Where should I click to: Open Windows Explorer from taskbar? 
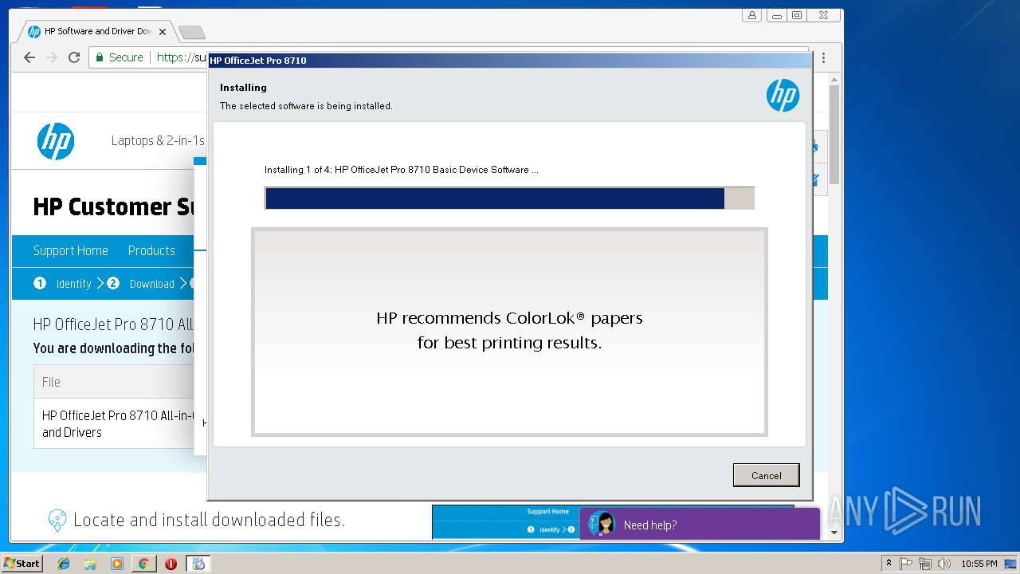(90, 564)
